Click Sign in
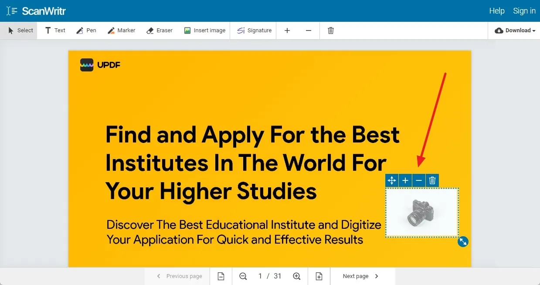The height and width of the screenshot is (285, 540). pyautogui.click(x=524, y=11)
